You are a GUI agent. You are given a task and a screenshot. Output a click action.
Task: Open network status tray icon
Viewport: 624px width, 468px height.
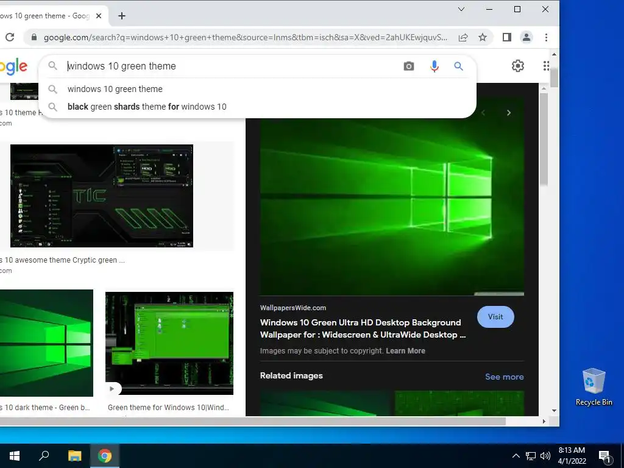pos(531,456)
